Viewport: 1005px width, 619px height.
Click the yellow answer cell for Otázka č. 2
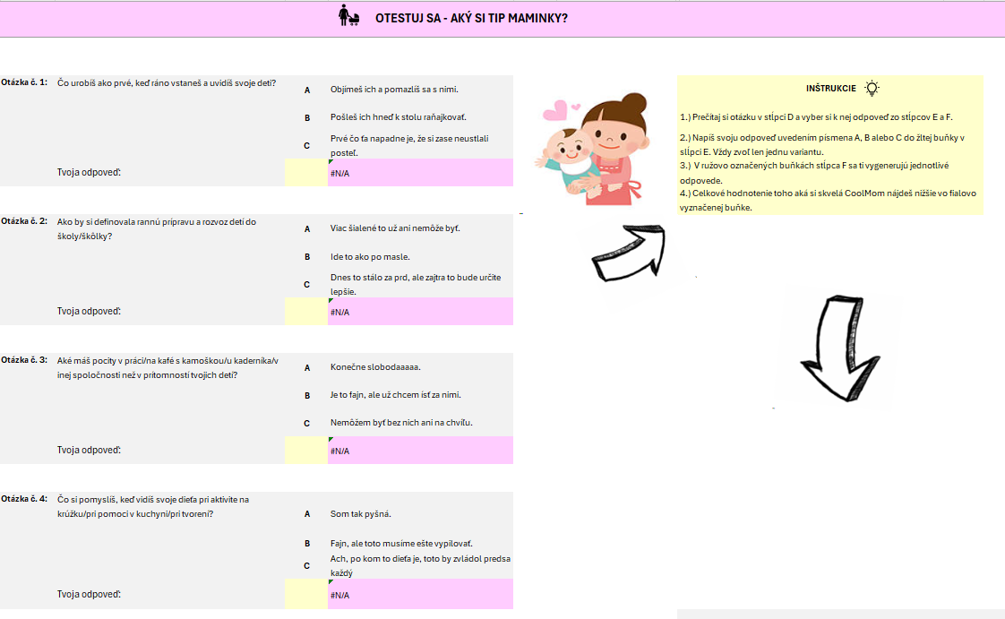pyautogui.click(x=305, y=312)
